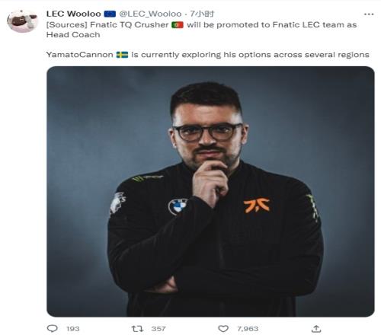Like the tweet with the heart icon
The image size is (381, 335).
click(x=223, y=329)
